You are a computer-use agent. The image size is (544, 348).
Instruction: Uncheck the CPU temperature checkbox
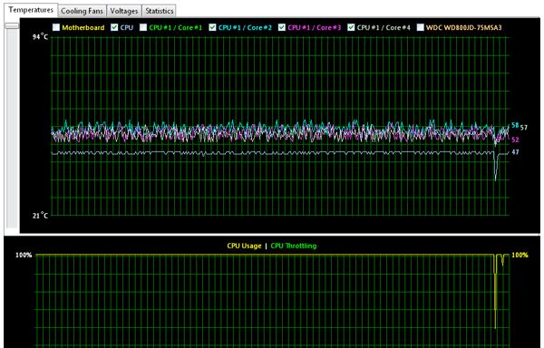(114, 27)
